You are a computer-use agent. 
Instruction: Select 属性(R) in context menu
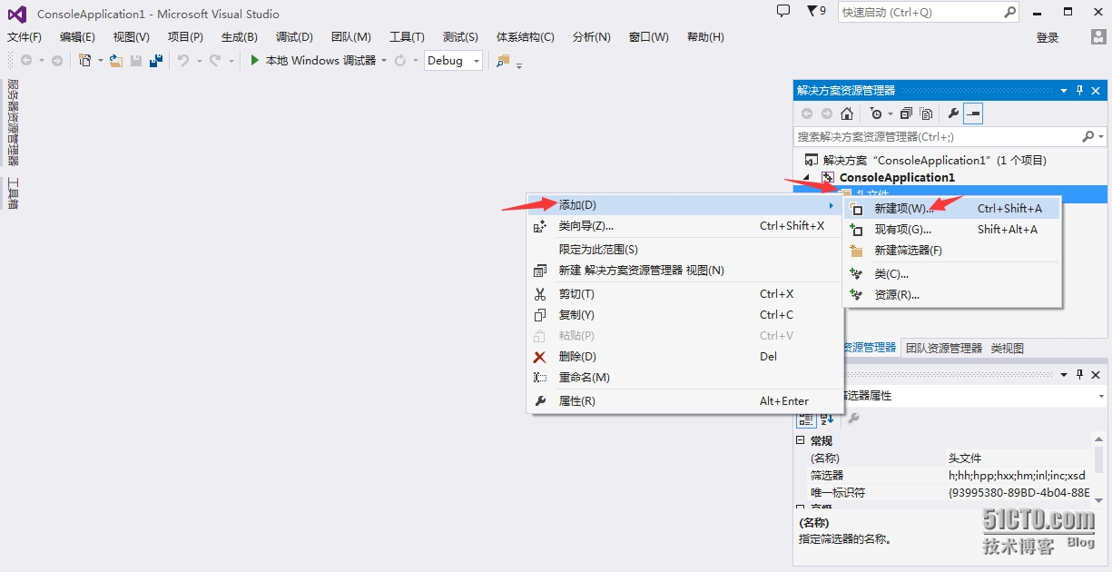click(685, 400)
